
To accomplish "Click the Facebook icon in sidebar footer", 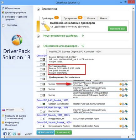I will coord(5,134).
